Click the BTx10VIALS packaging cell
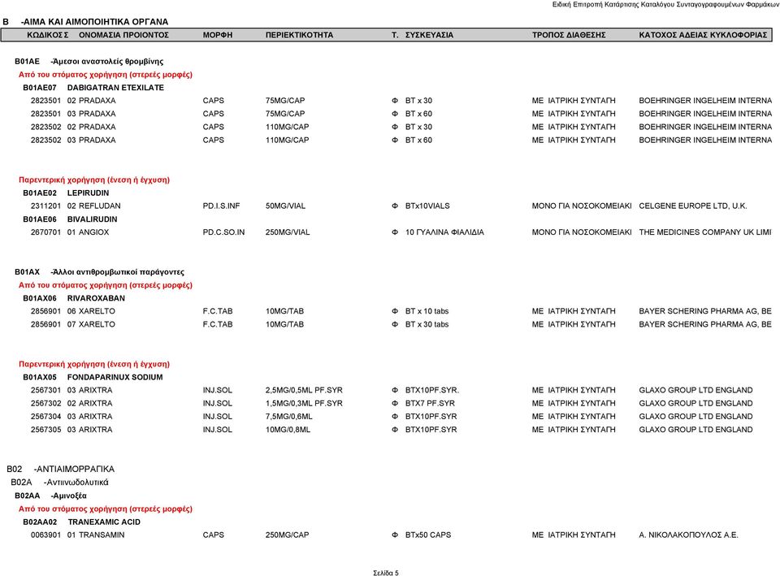The width and height of the screenshot is (780, 576). point(427,206)
